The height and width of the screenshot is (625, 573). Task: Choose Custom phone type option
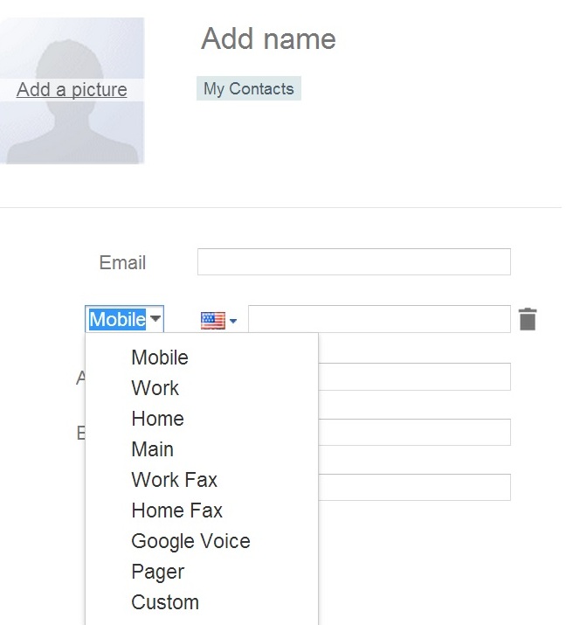pyautogui.click(x=165, y=602)
